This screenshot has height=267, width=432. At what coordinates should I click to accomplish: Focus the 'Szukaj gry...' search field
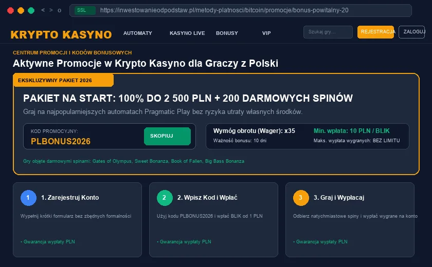(328, 32)
